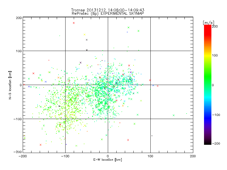The height and width of the screenshot is (170, 227).
Task: Click the small black dot below 100 km east
Action: pos(152,136)
